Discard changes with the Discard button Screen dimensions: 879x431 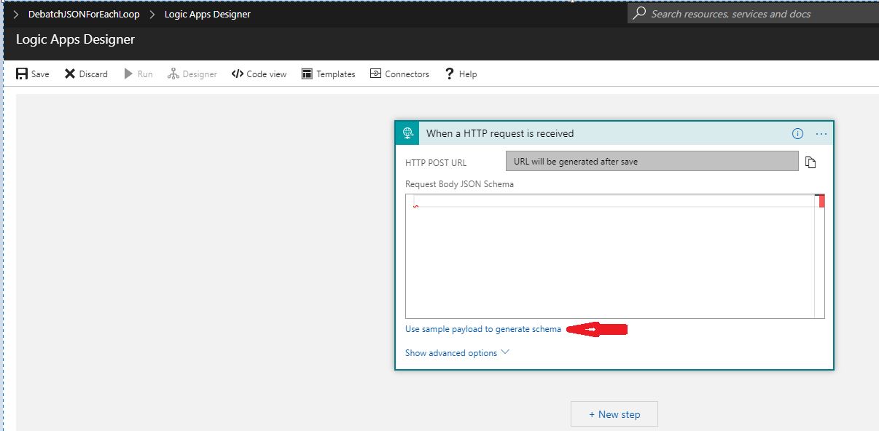86,74
